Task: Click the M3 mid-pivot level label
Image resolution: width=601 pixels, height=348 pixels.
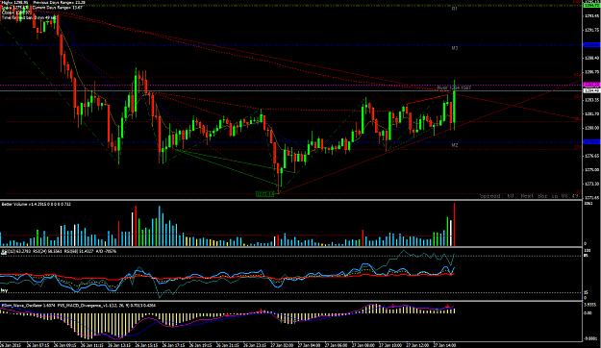Action: coord(455,48)
